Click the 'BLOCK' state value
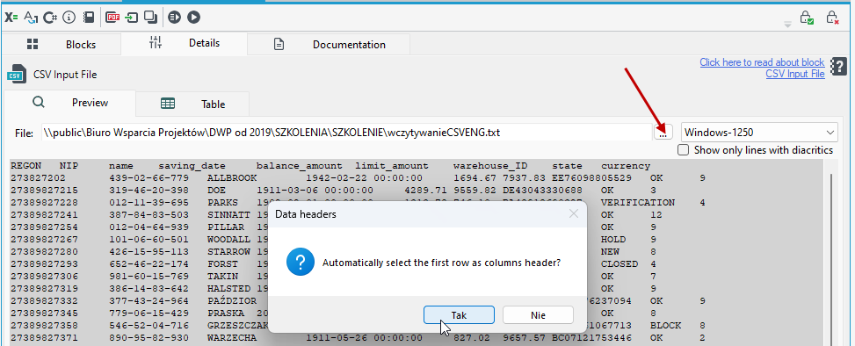This screenshot has width=855, height=346. [665, 325]
